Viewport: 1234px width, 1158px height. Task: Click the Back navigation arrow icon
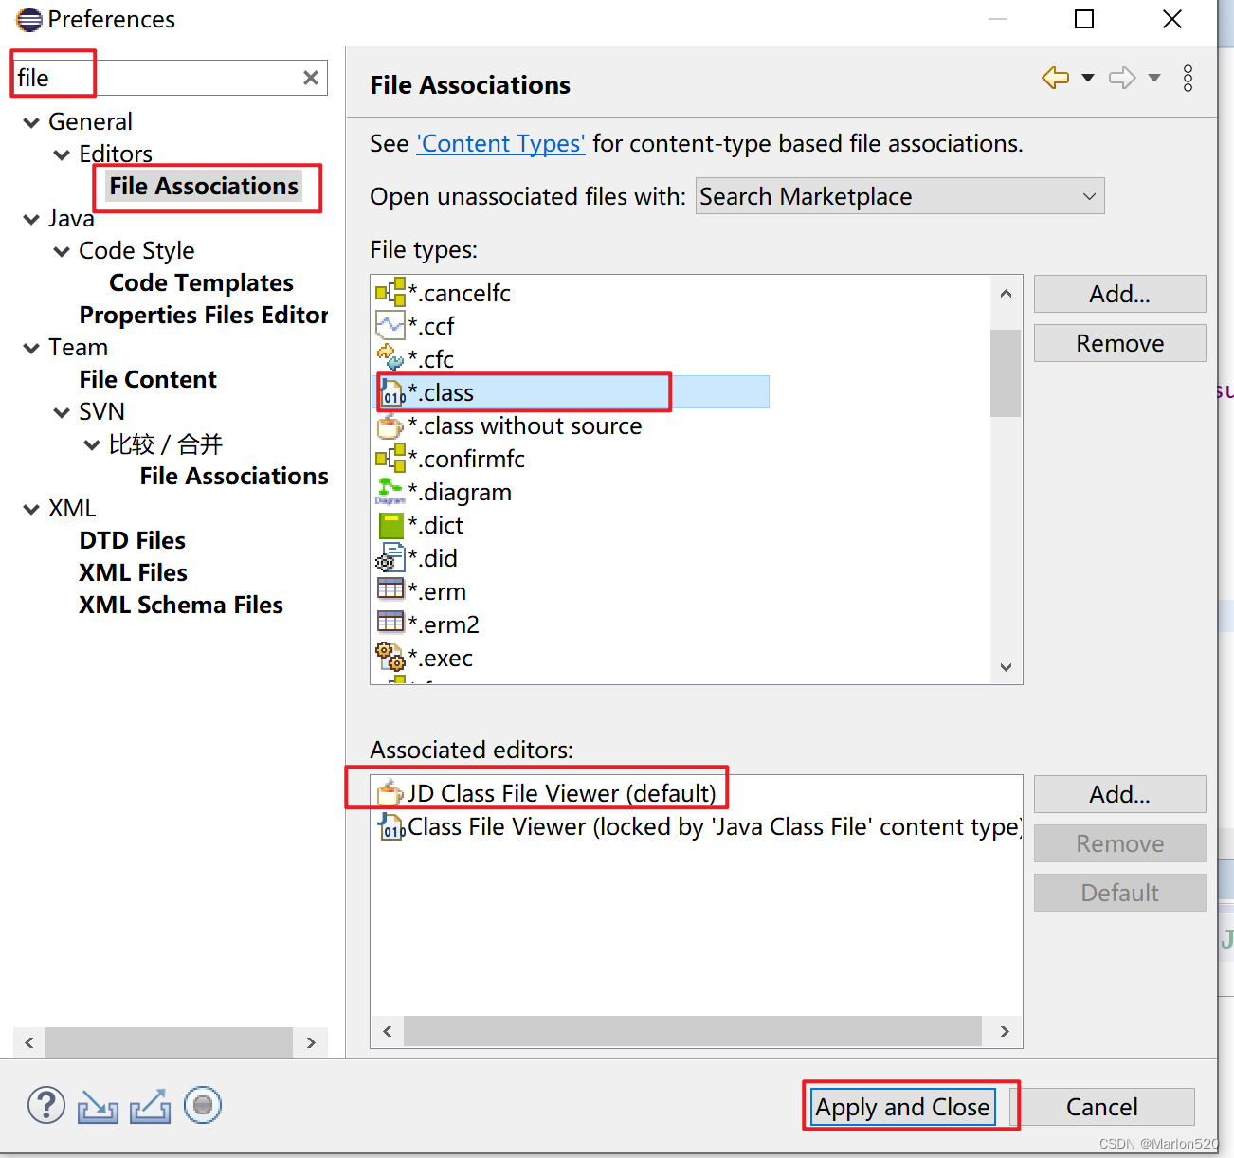(x=1055, y=78)
